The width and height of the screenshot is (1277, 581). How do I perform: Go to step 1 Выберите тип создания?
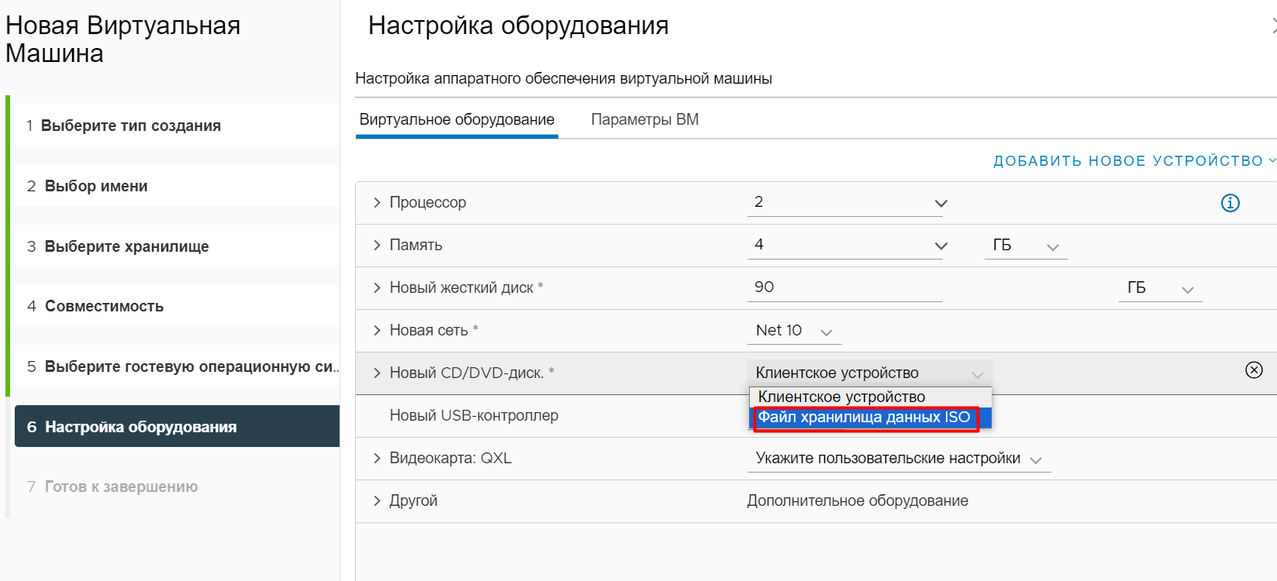pyautogui.click(x=177, y=125)
